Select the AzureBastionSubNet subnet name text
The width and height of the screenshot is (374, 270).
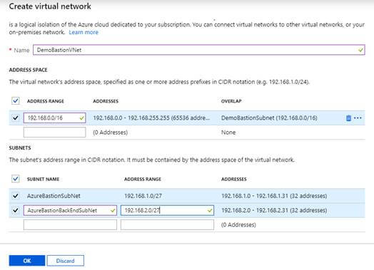54,196
